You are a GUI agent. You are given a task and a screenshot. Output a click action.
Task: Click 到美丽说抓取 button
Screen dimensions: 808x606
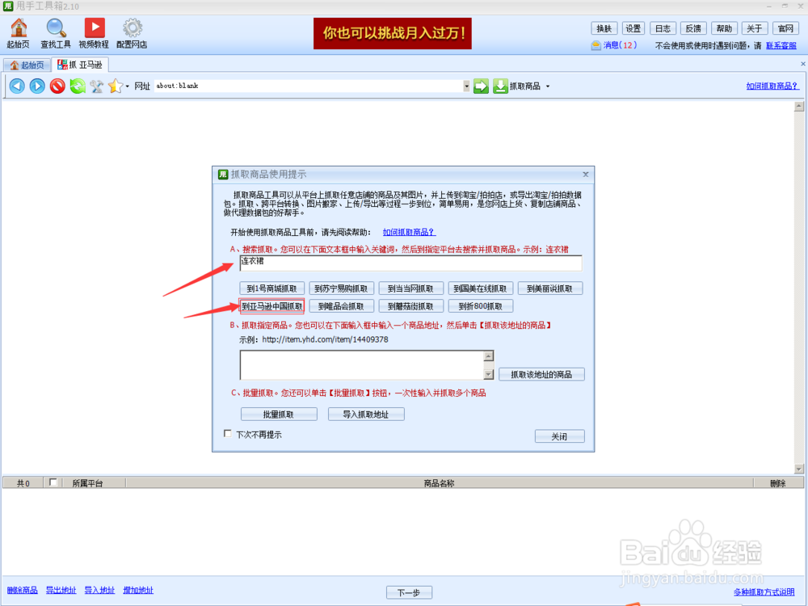pos(549,288)
